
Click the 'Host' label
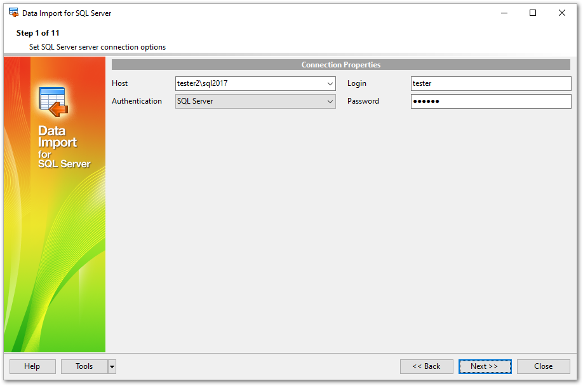tap(120, 83)
